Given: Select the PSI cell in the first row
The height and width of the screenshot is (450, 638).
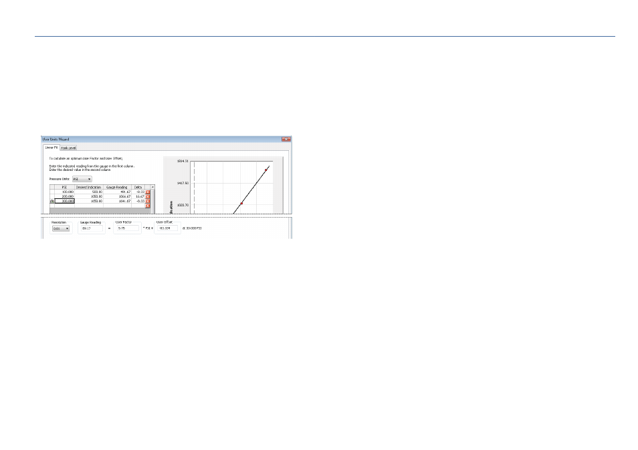Looking at the screenshot, I should tap(64, 192).
